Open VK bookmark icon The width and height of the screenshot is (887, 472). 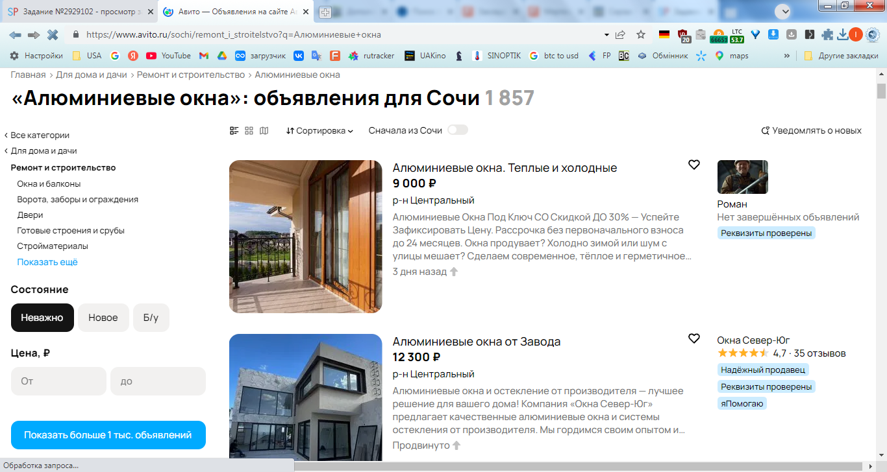pyautogui.click(x=299, y=56)
